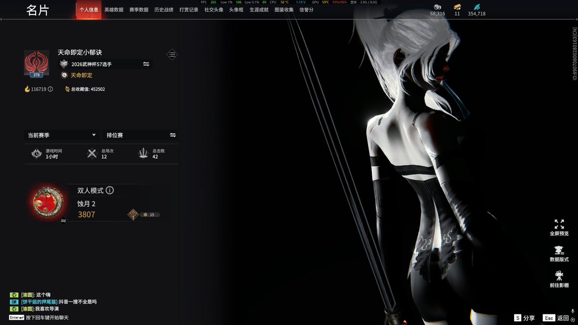Click the flame popularity icon

tap(27, 89)
